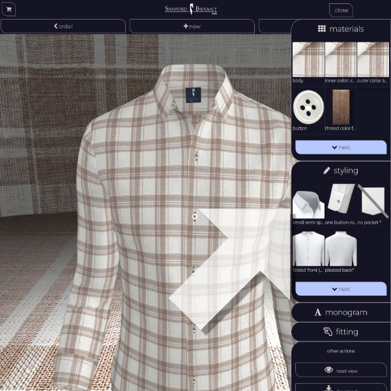Start a new shirt design
The height and width of the screenshot is (391, 391).
coord(192,26)
